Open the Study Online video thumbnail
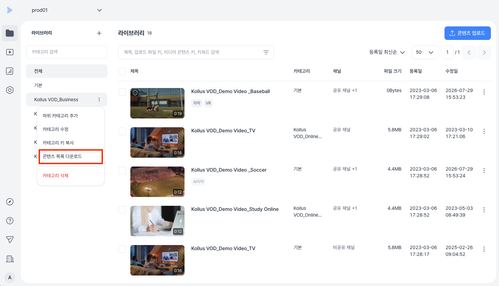Image resolution: width=499 pixels, height=286 pixels. click(157, 221)
